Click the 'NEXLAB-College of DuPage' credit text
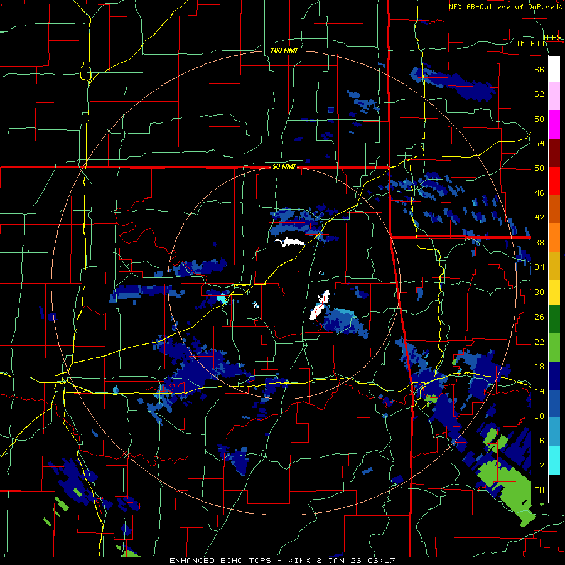The height and width of the screenshot is (565, 565). 502,7
